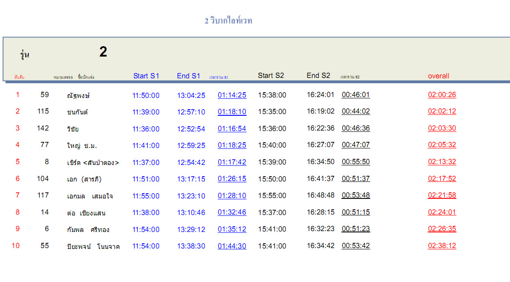Open the overall time 02:13:32 link
Screen dimensions: 510x282
coord(442,162)
